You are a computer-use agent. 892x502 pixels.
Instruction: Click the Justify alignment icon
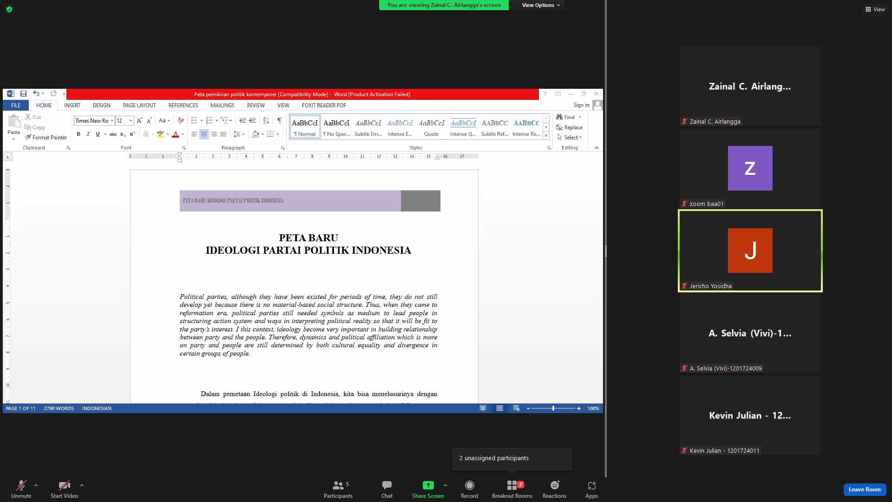[x=223, y=134]
